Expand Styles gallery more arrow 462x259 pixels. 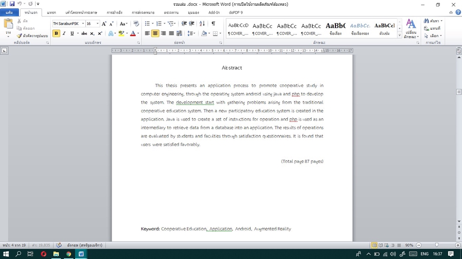tap(399, 36)
